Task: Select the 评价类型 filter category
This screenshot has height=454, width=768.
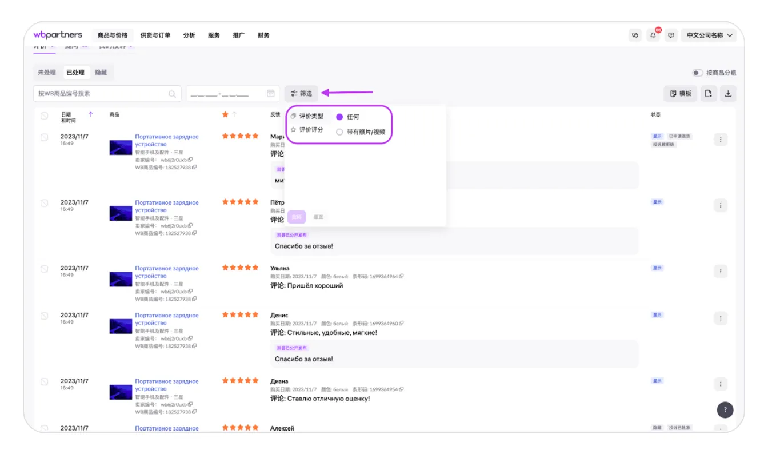Action: pos(307,116)
